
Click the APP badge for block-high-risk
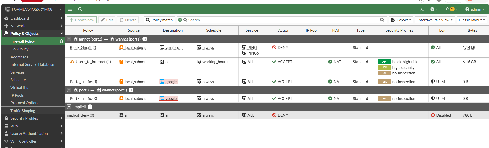385,62
